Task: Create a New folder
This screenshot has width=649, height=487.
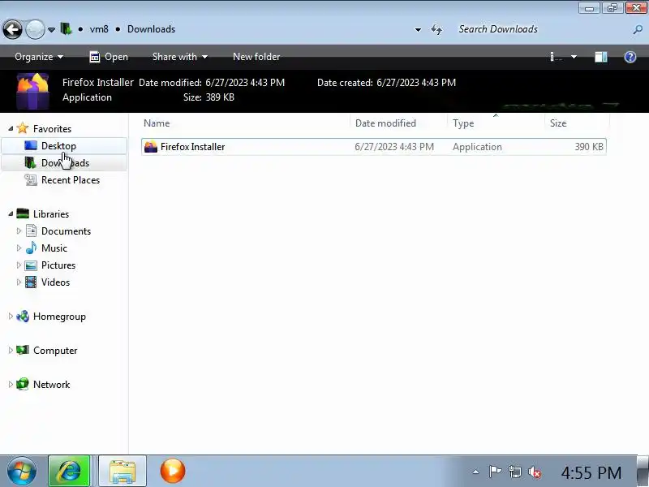Action: [x=256, y=57]
